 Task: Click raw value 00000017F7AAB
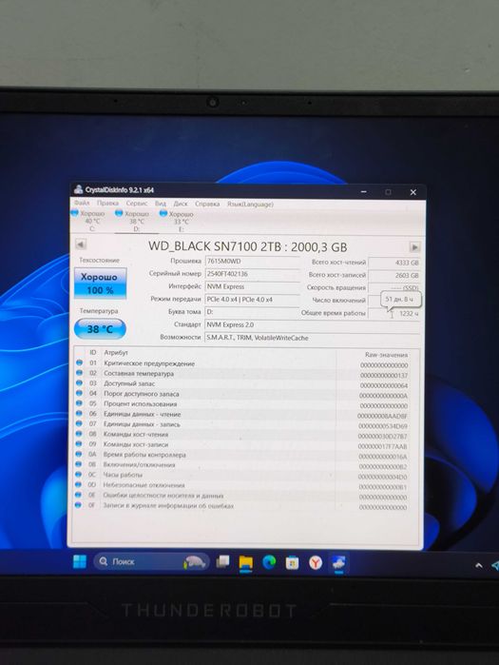[382, 446]
